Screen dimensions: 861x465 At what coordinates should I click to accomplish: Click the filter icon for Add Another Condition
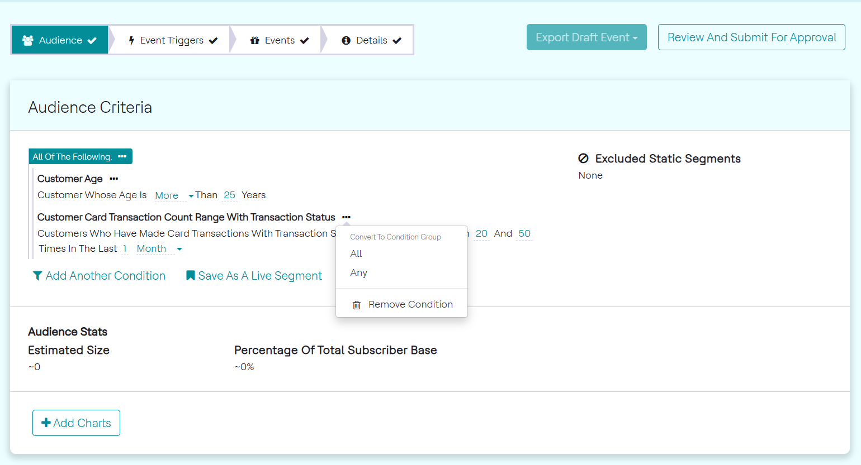[x=37, y=276]
